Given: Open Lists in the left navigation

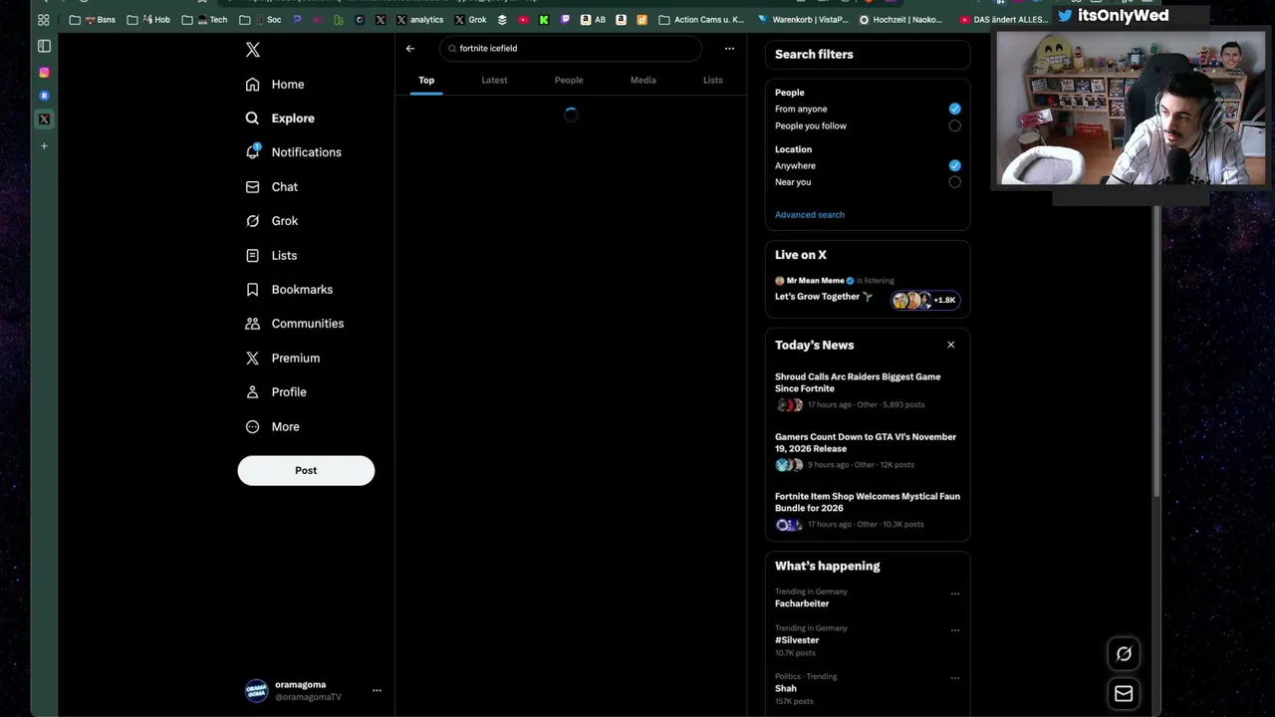Looking at the screenshot, I should pos(271,256).
